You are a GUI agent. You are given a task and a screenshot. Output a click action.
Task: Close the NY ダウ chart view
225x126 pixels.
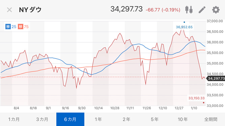(9, 10)
